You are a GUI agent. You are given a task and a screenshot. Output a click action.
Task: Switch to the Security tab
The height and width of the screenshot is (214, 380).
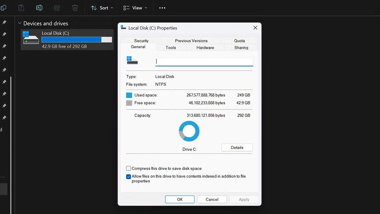tap(141, 41)
